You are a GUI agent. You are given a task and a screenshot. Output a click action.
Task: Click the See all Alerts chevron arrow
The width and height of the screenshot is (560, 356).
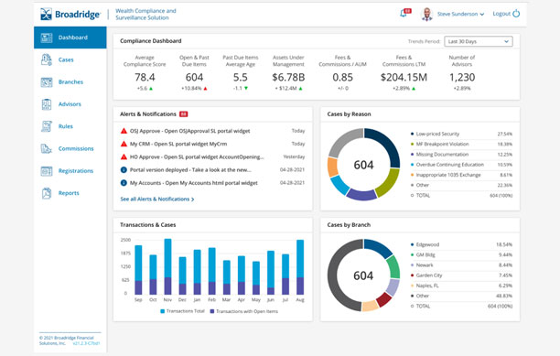(193, 200)
